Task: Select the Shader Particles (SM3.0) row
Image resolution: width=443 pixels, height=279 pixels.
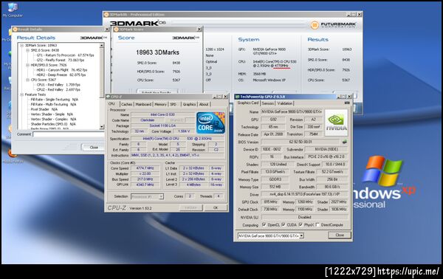Action: click(x=53, y=124)
